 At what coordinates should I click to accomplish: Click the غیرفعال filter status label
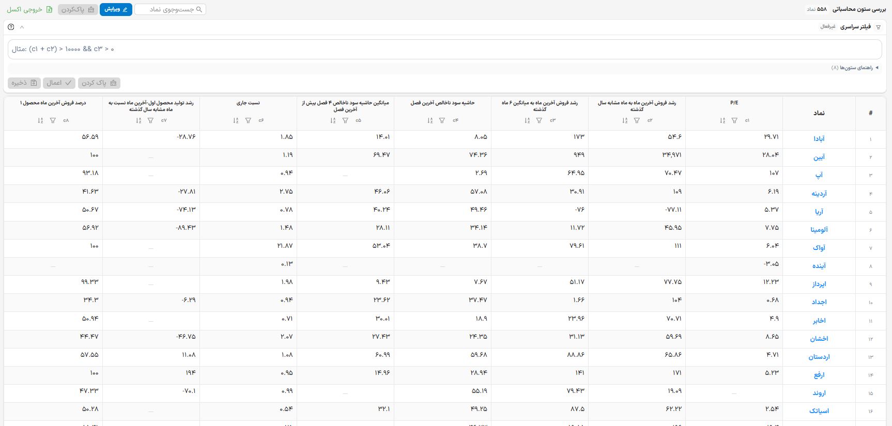[x=828, y=27]
